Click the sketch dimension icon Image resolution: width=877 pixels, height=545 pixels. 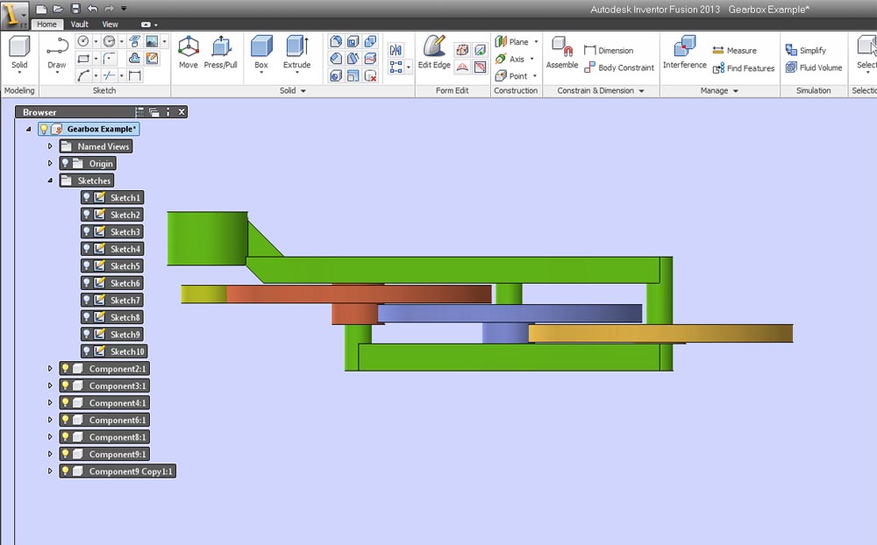click(x=135, y=75)
